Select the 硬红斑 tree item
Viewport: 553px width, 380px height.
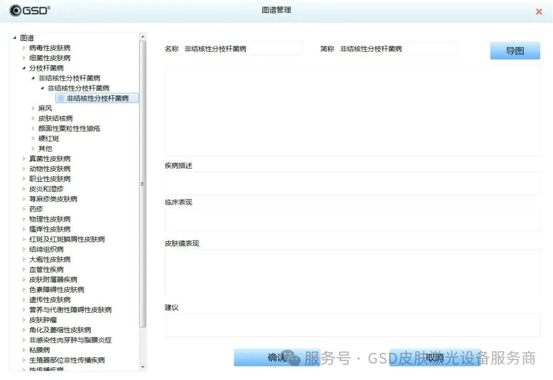pos(49,138)
